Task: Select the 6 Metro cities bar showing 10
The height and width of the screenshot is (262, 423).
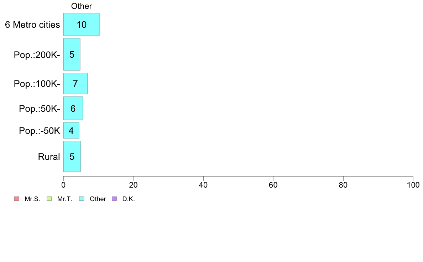Action: pyautogui.click(x=82, y=25)
